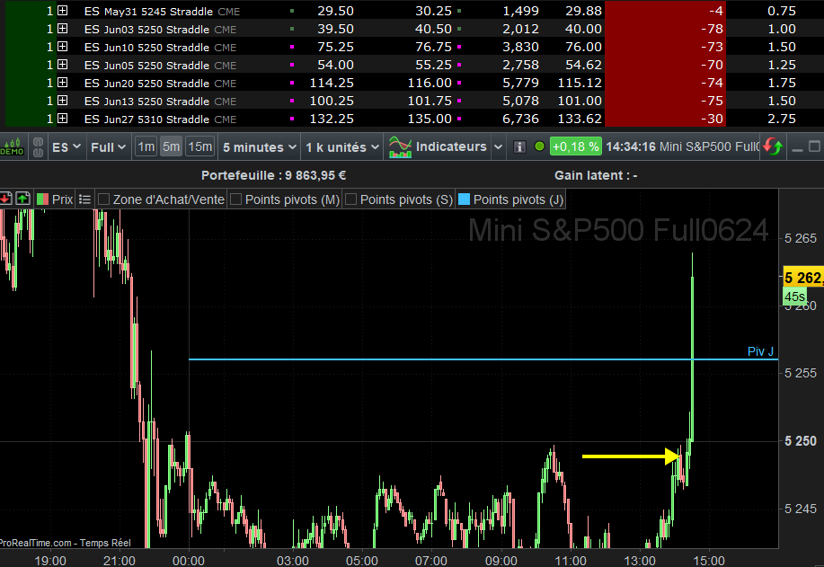This screenshot has height=567, width=824.
Task: Click bid price 29.50
Action: 336,11
